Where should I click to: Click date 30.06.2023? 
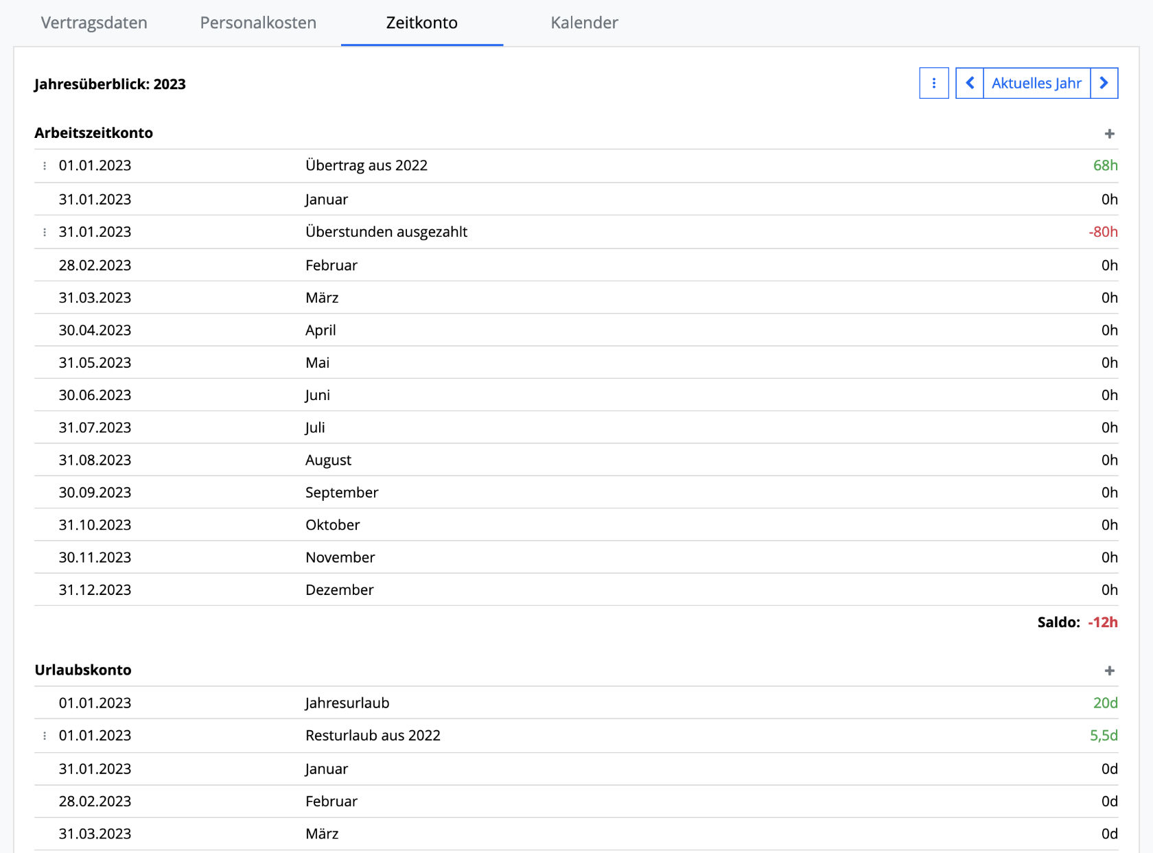[x=95, y=395]
